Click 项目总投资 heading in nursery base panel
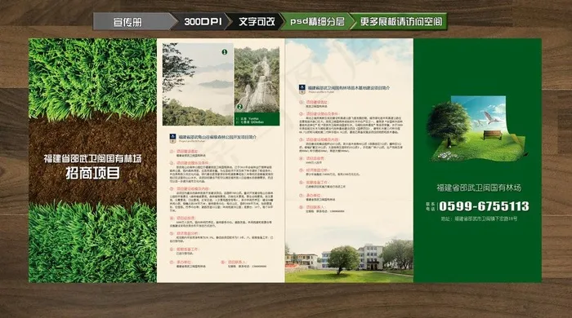572x318 pixels. tap(315, 159)
